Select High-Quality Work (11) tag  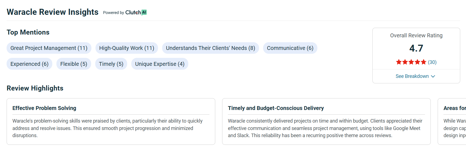tap(127, 48)
